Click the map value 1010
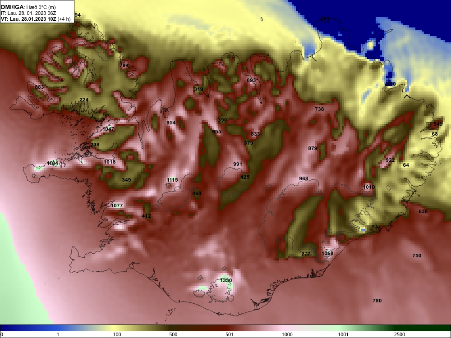451x338 pixels. coord(369,187)
